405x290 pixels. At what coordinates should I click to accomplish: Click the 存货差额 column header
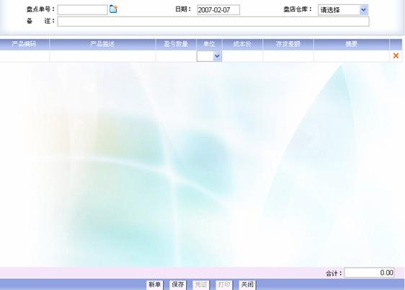(288, 44)
